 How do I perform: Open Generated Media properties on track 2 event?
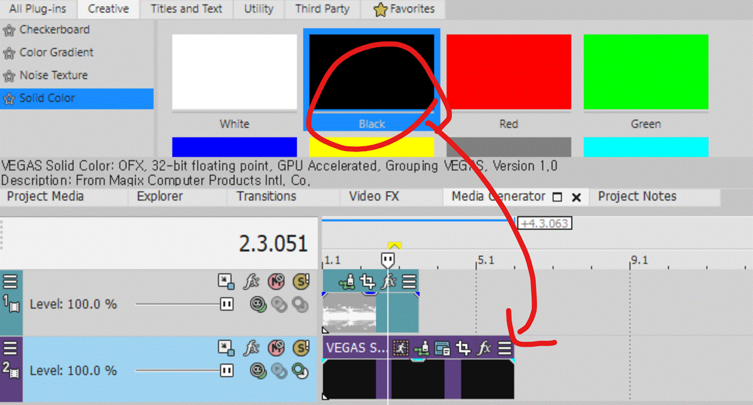442,348
